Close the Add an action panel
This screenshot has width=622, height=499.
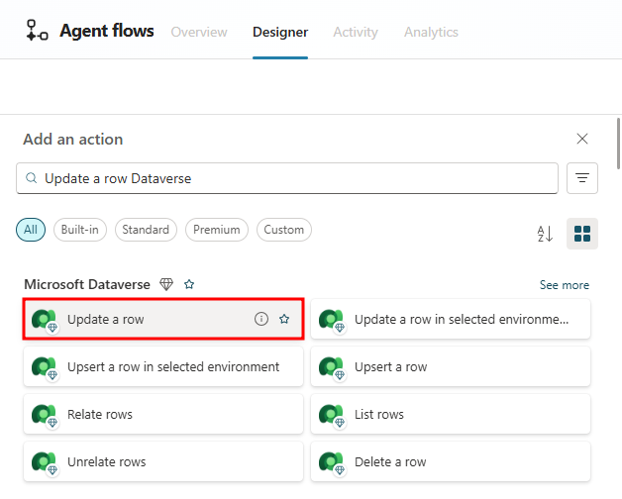click(582, 139)
